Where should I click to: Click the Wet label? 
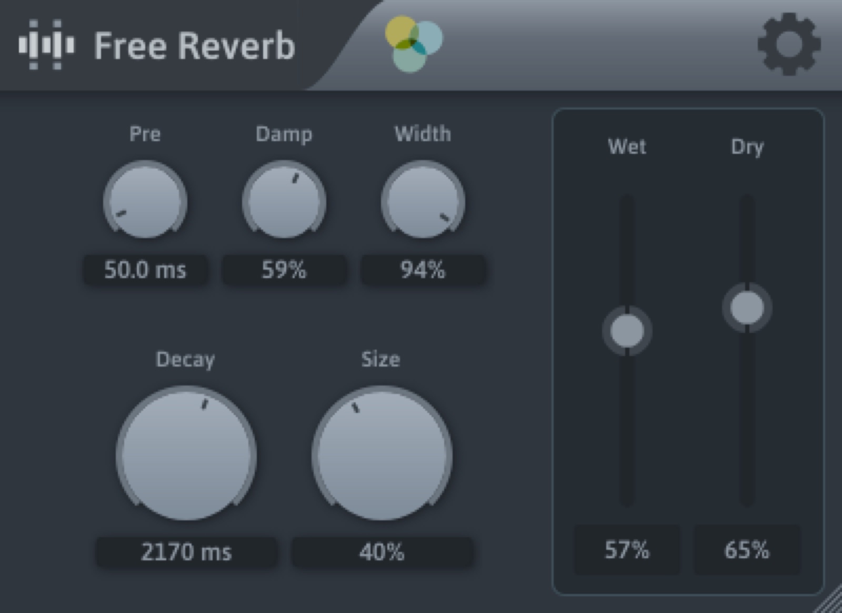[627, 146]
